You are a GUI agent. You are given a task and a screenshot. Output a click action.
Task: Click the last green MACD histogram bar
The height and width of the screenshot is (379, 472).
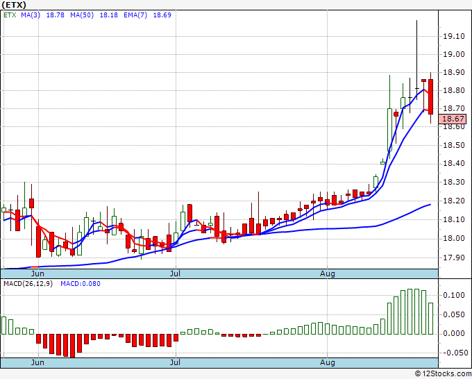tap(431, 319)
